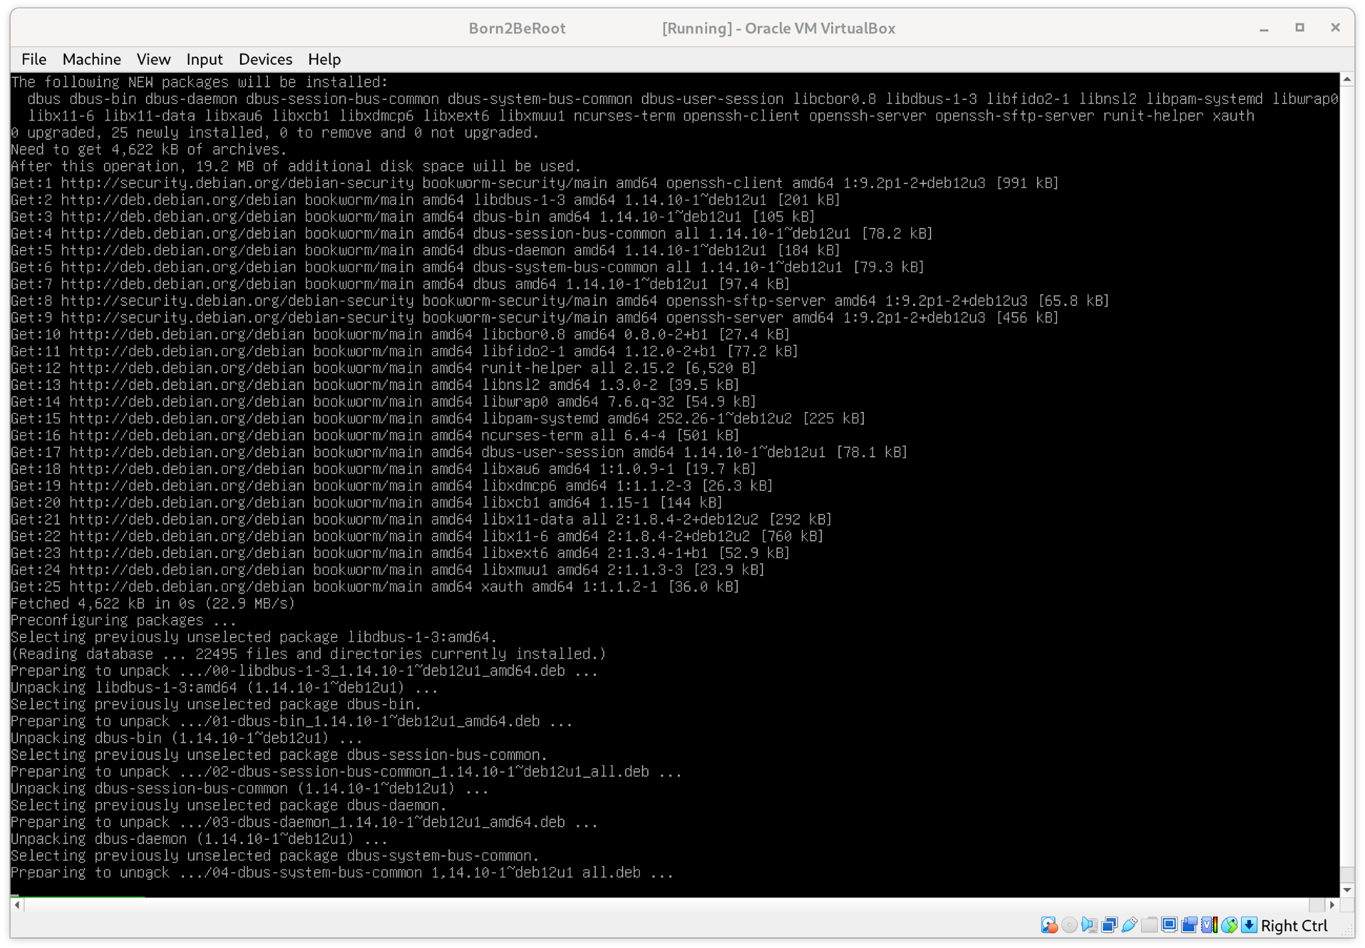Click the '0 upgraded, 25 newly installed' line
Image resolution: width=1365 pixels, height=948 pixels.
coord(275,133)
